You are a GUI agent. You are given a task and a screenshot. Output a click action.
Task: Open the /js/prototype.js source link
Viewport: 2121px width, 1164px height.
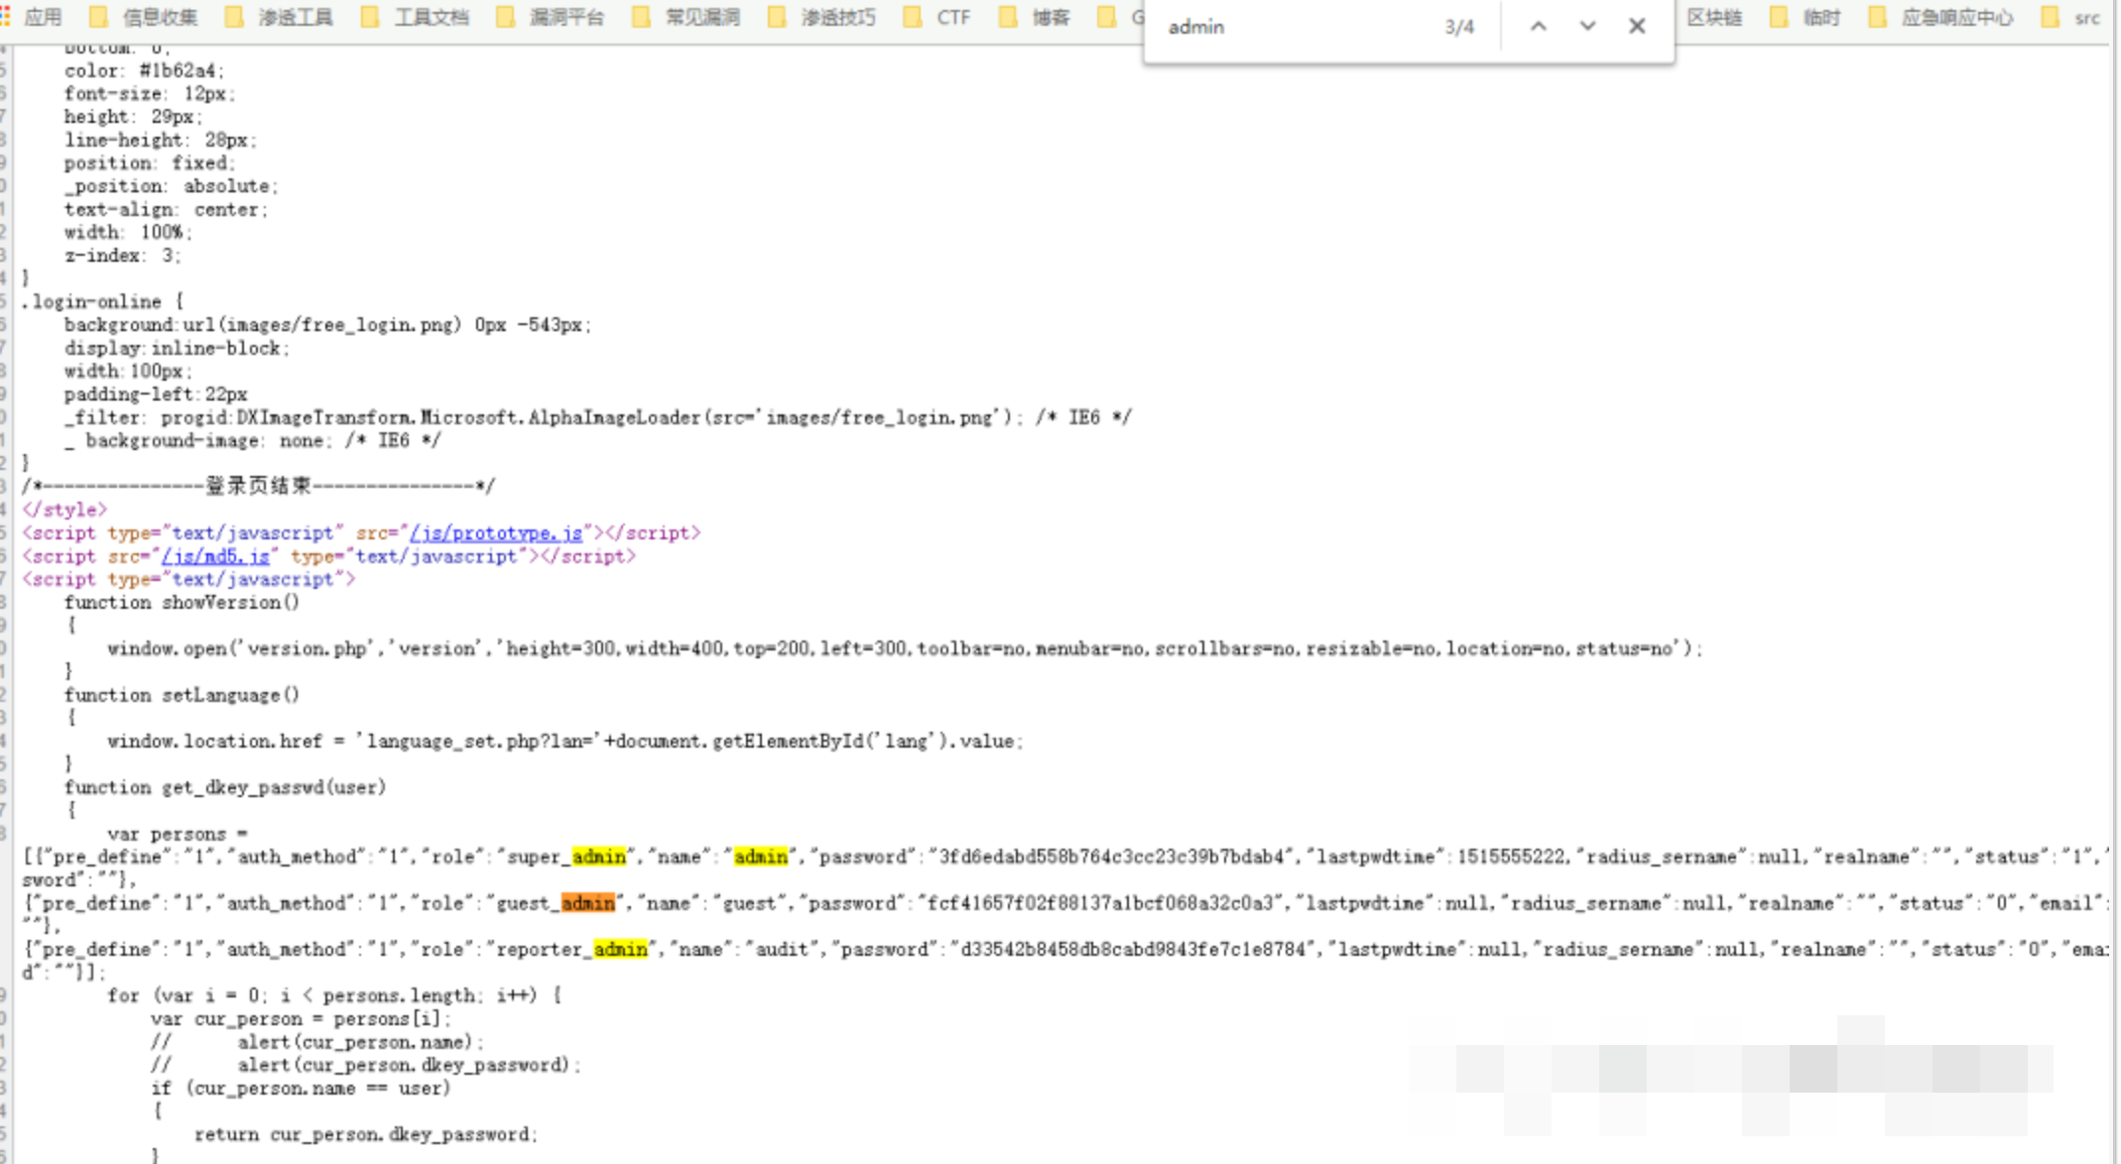tap(496, 532)
